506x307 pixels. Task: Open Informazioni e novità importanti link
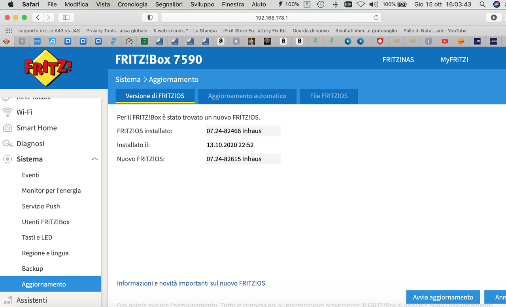coord(192,283)
